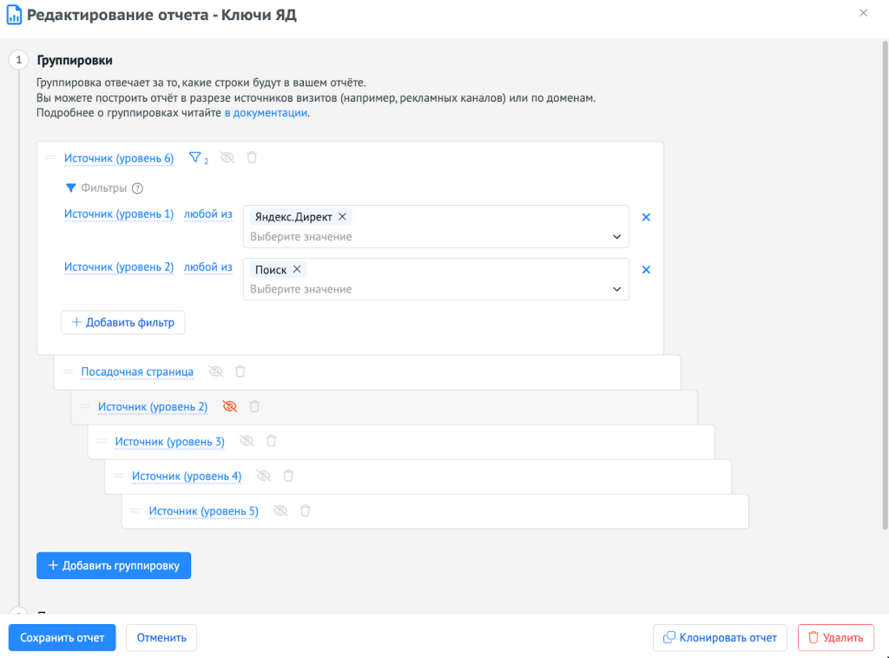Screen dimensions: 889x658
Task: Click the Фильтры help question icon
Action: pyautogui.click(x=137, y=188)
